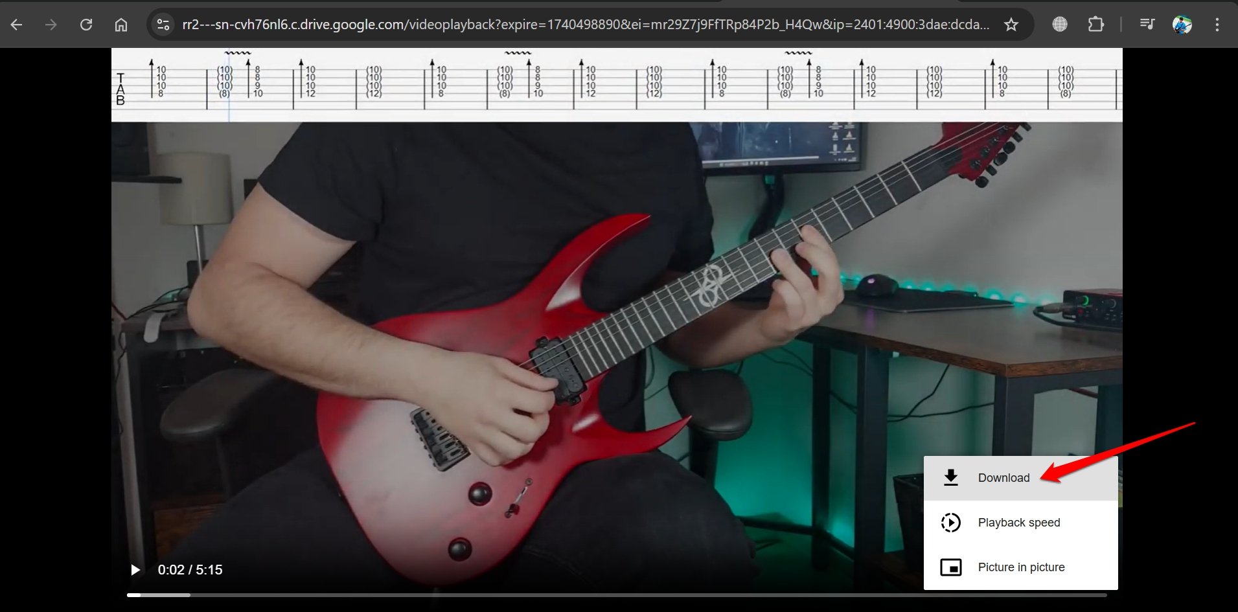Open Playback speed option

[x=1020, y=523]
